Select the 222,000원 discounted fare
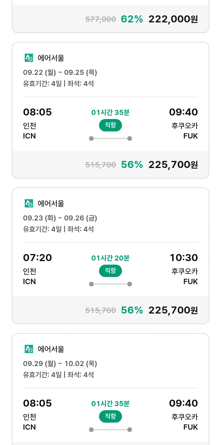221x445 pixels. 173,19
